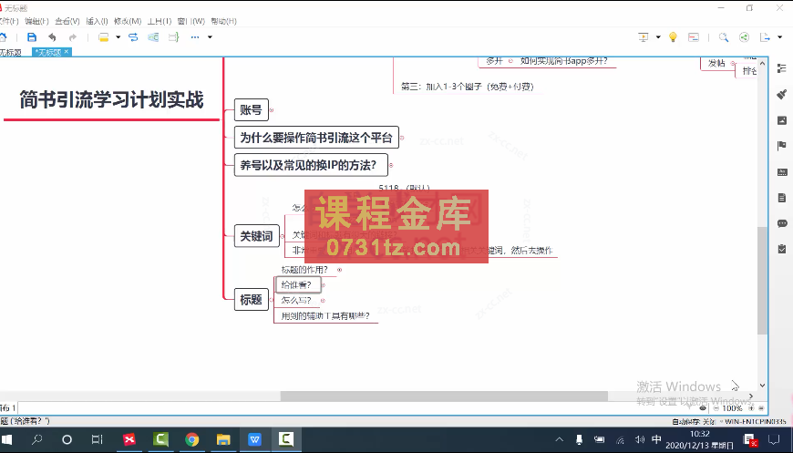This screenshot has height=453, width=793.
Task: Toggle the eye visibility icon in status bar
Action: click(x=703, y=408)
